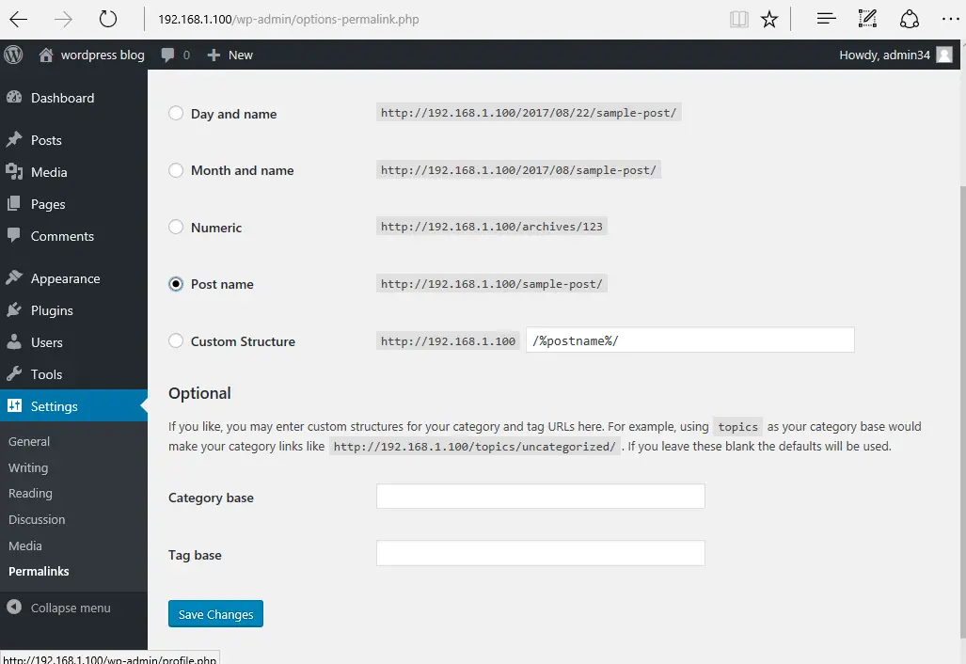
Task: Click the Pages sidebar icon
Action: tap(14, 204)
